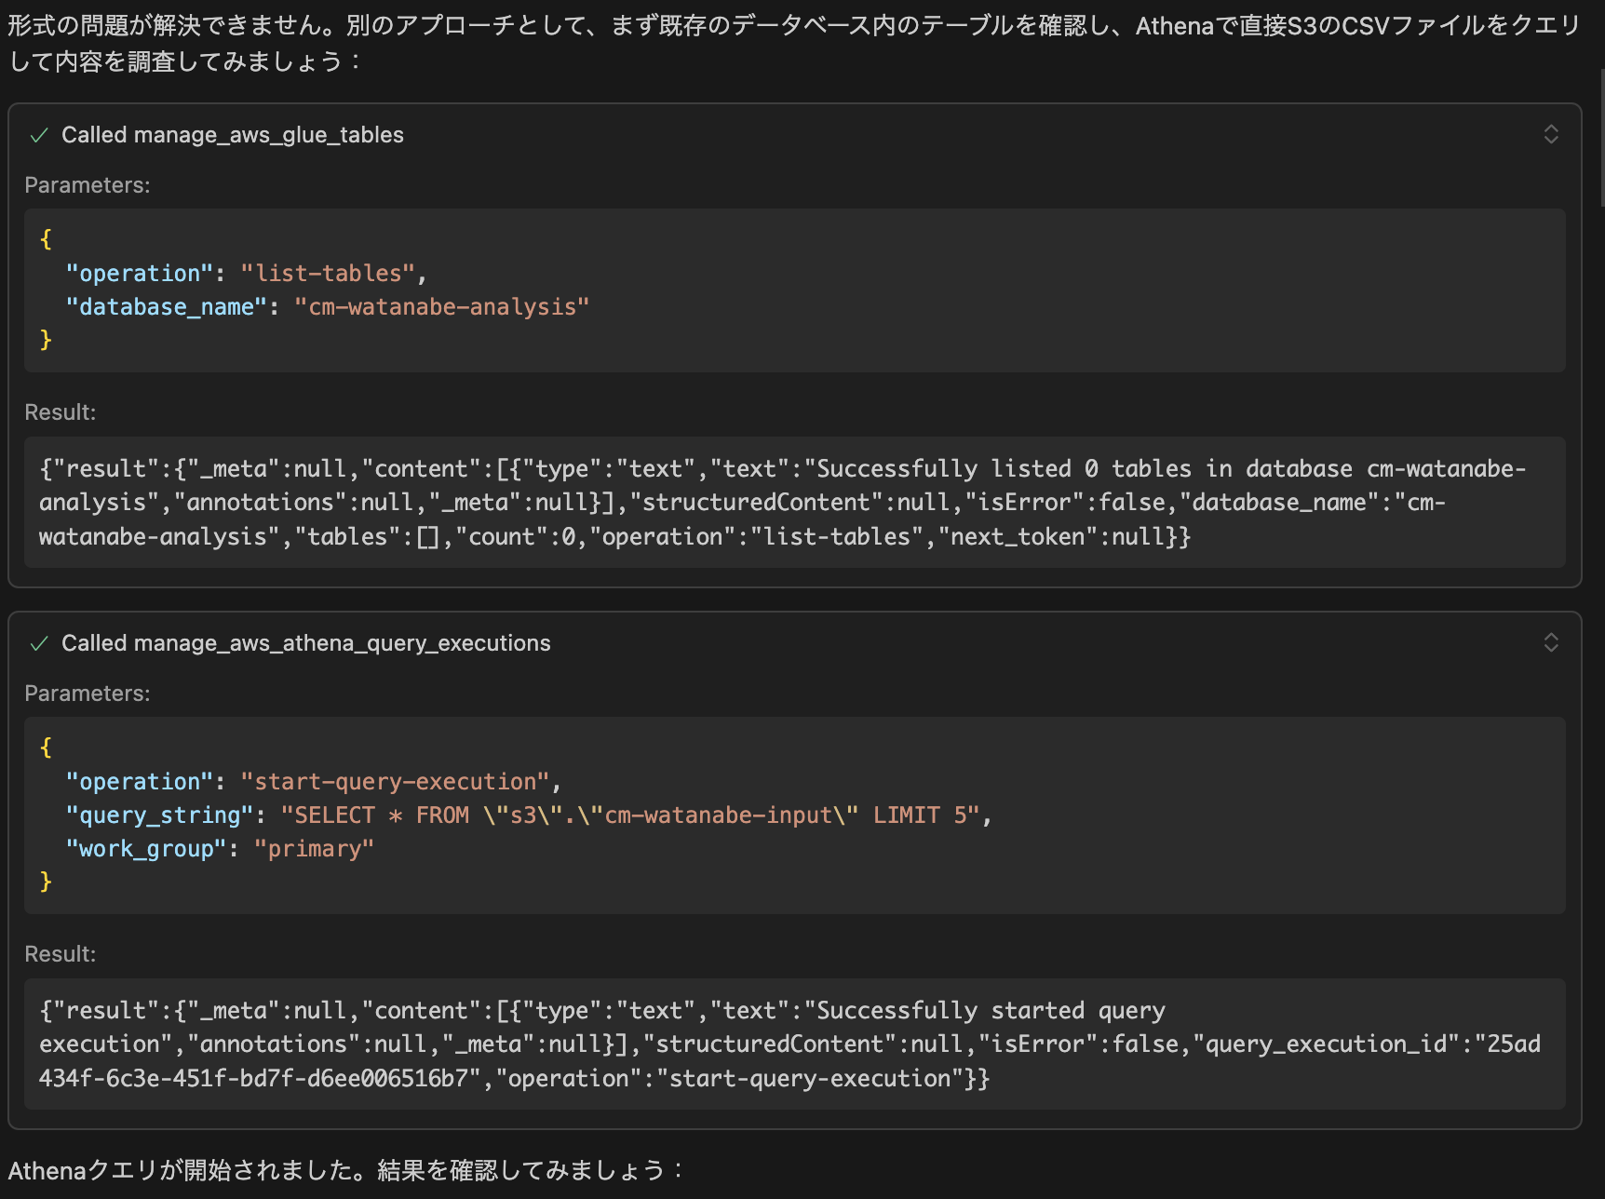Image resolution: width=1605 pixels, height=1199 pixels.
Task: Click checkmark icon beside manage_aws_athena_query_executions
Action: coord(39,643)
